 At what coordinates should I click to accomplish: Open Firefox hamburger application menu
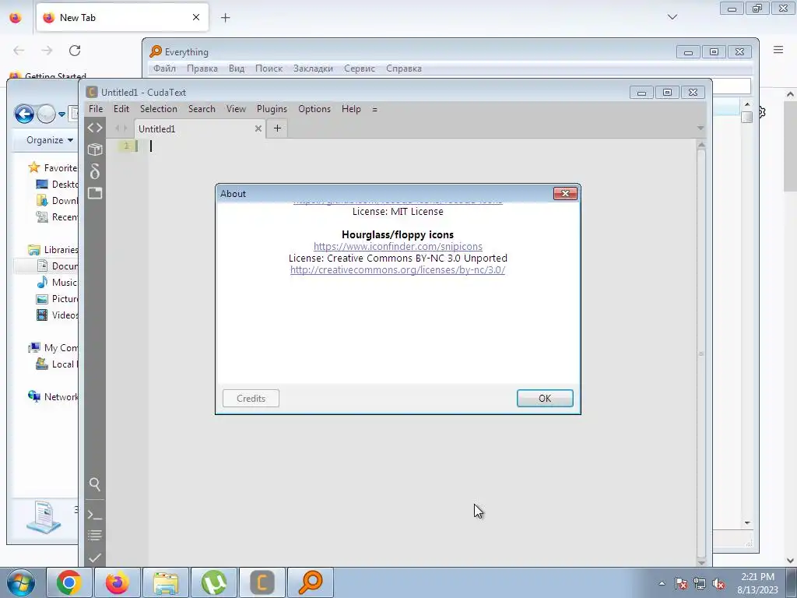[x=778, y=49]
